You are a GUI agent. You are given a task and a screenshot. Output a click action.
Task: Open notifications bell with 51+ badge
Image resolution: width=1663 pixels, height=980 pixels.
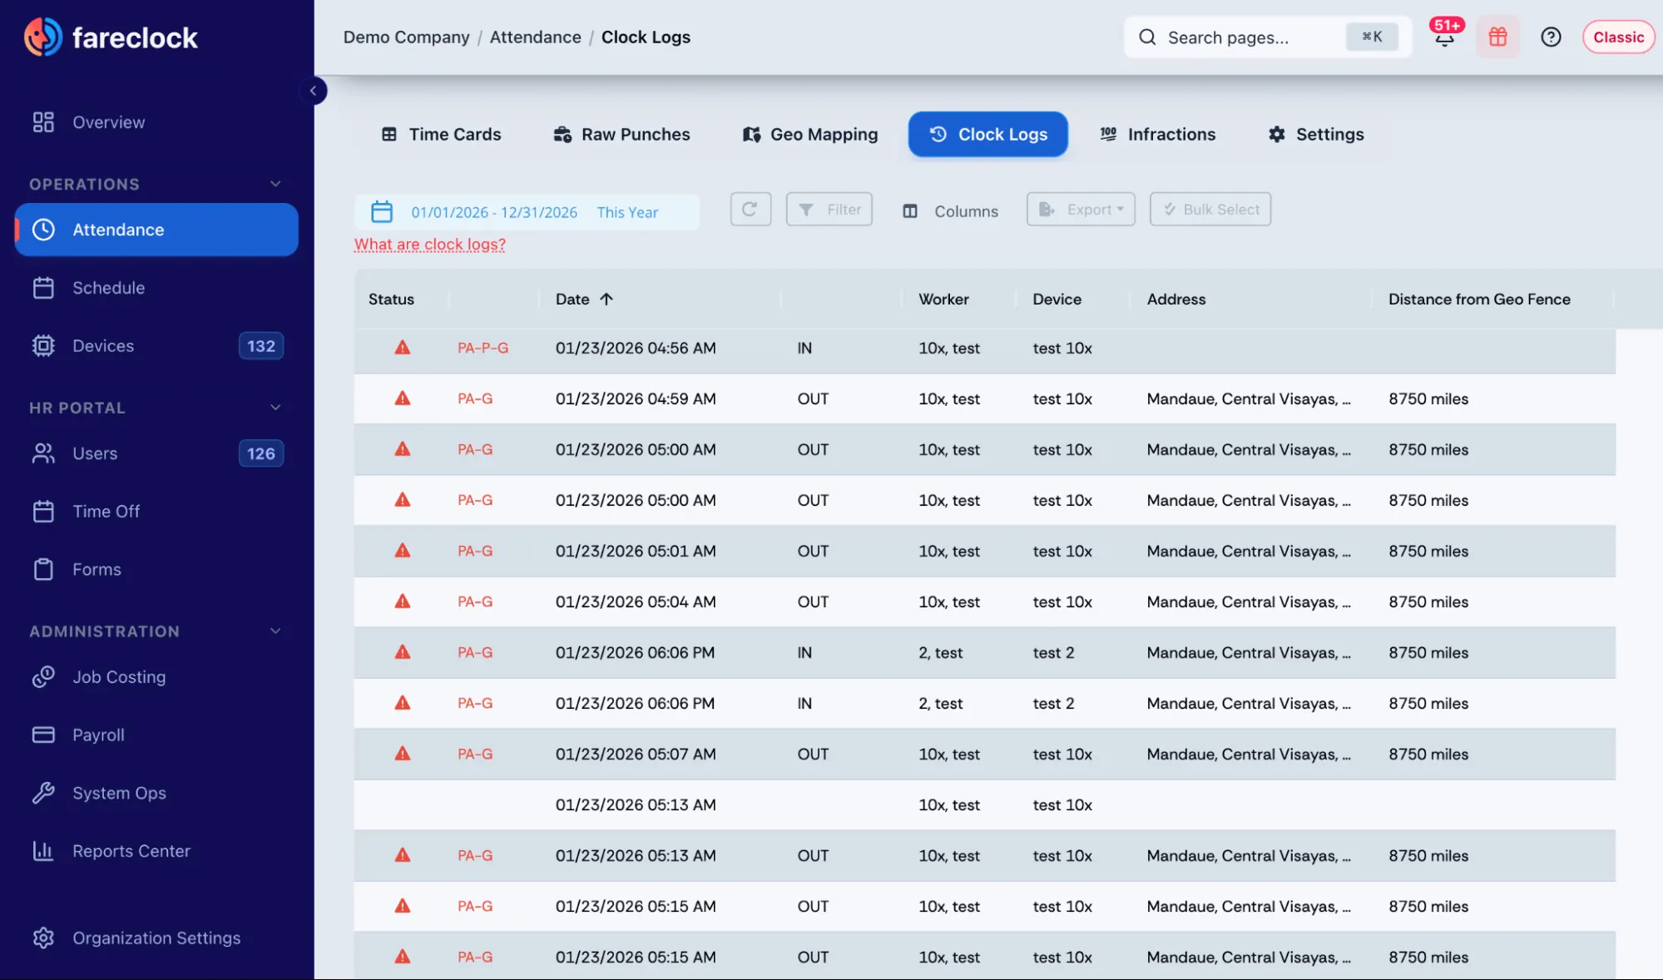point(1445,37)
